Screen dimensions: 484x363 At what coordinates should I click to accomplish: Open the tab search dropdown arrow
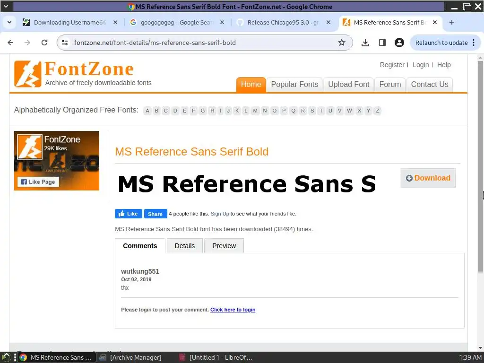click(9, 22)
